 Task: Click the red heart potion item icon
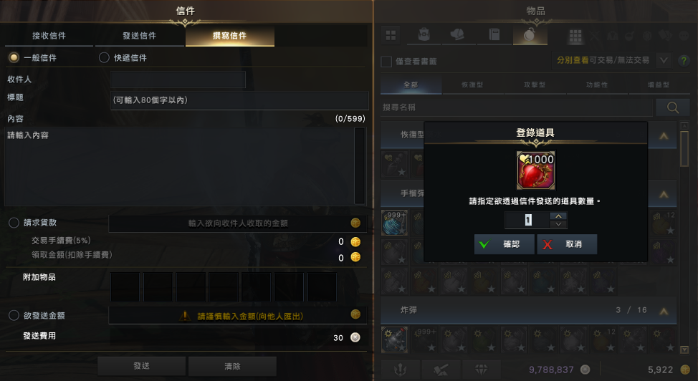click(535, 170)
